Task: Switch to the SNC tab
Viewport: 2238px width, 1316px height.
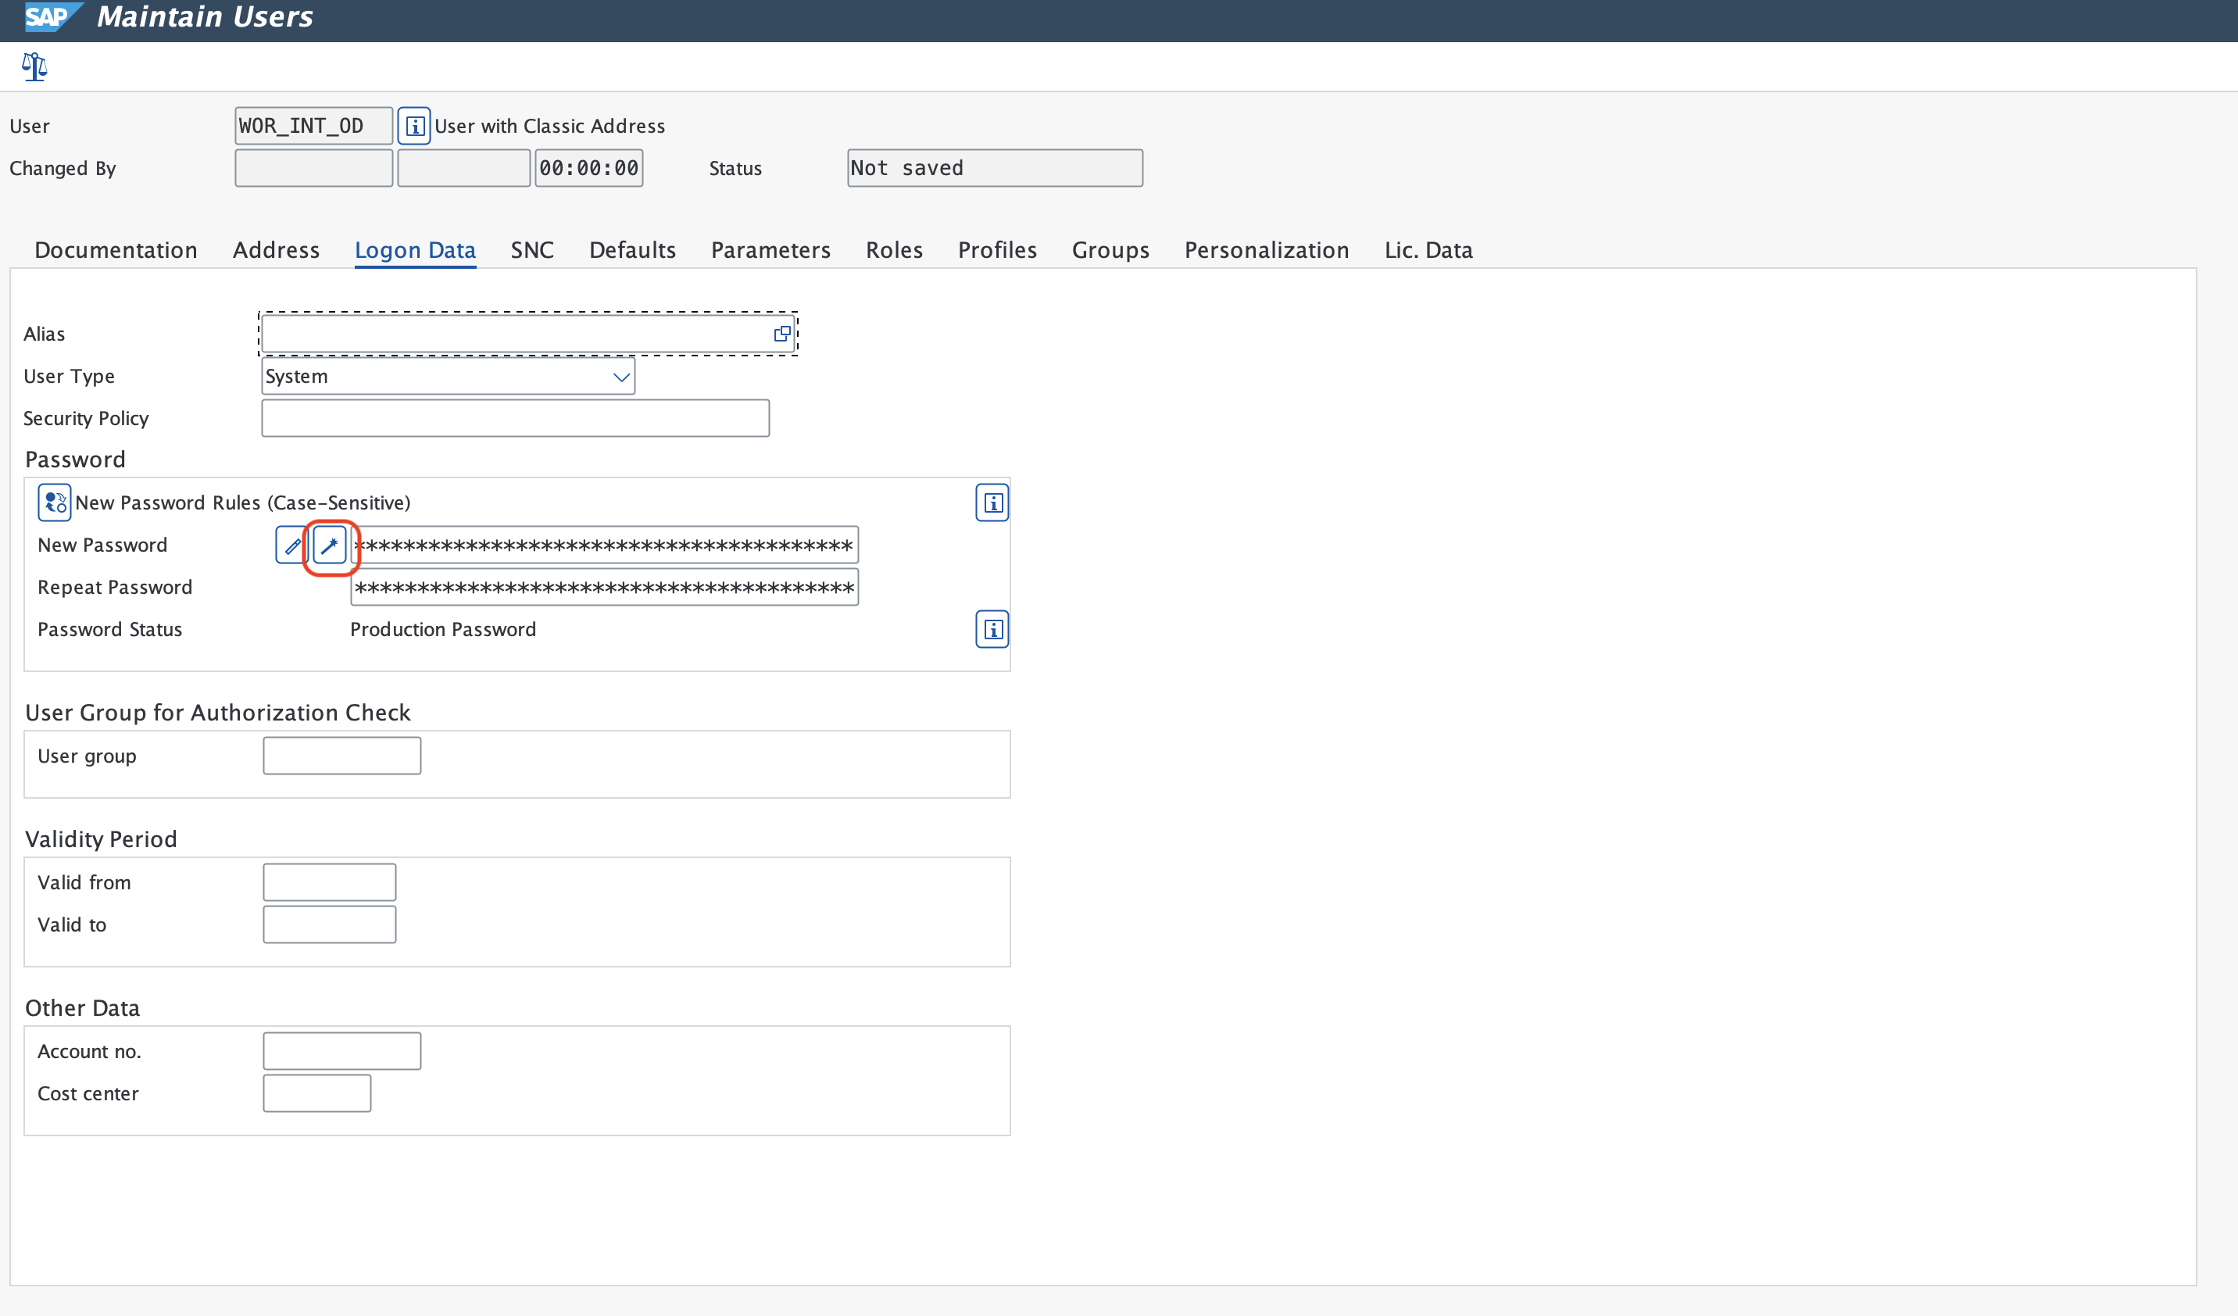Action: click(x=532, y=249)
